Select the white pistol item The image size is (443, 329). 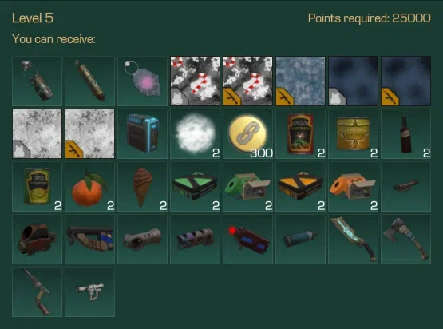(x=89, y=292)
